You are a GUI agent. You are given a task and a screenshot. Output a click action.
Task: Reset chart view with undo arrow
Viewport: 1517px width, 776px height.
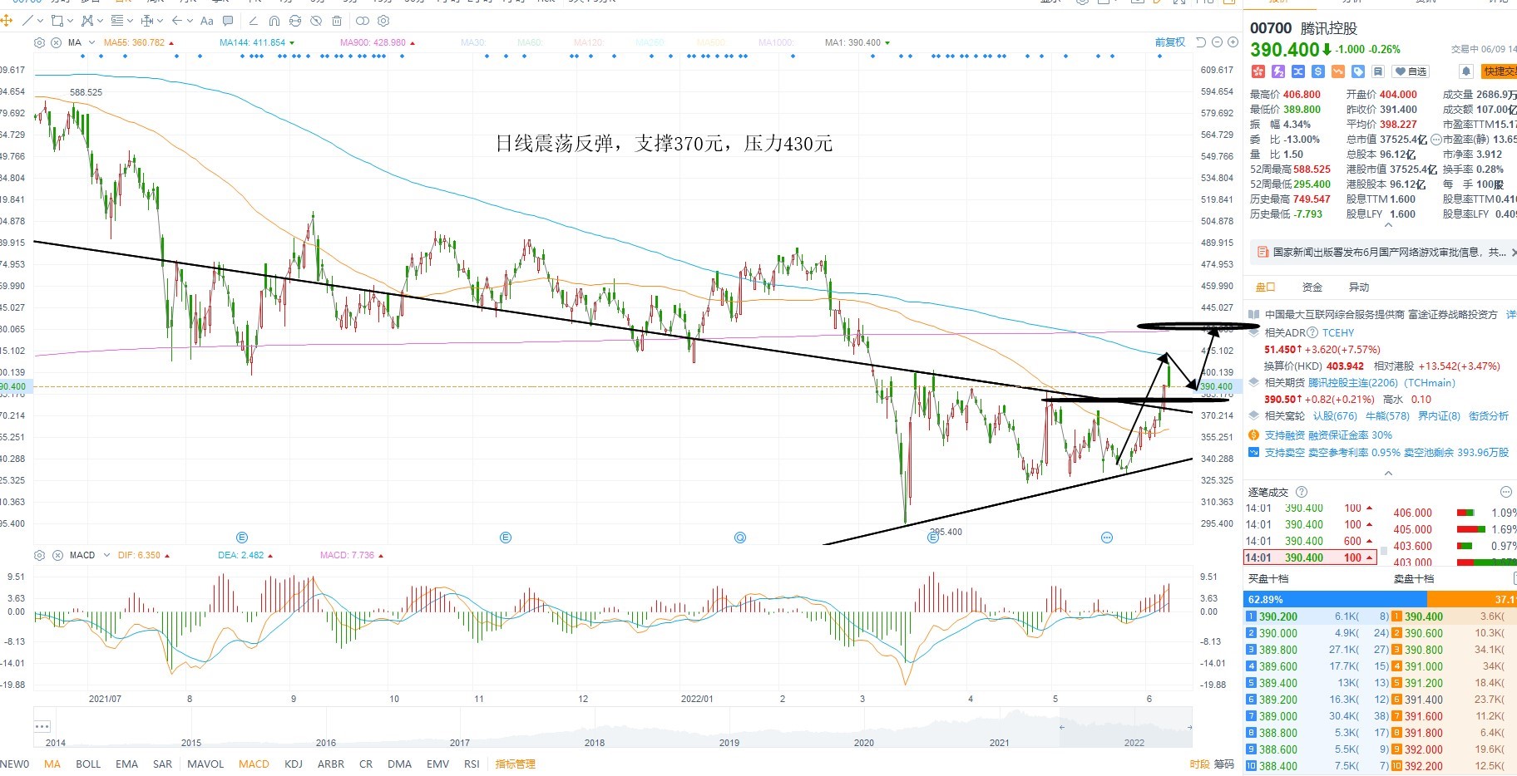coord(1200,42)
